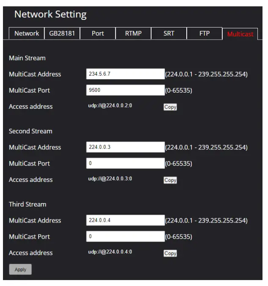Click the udp://@224.0.0.3:0 access address text
Screen dimensions: 268x286
110,179
